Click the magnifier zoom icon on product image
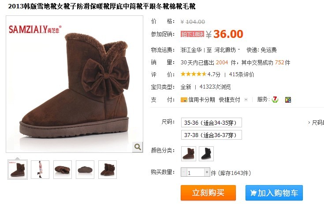This screenshot has width=324, height=204. pyautogui.click(x=138, y=147)
